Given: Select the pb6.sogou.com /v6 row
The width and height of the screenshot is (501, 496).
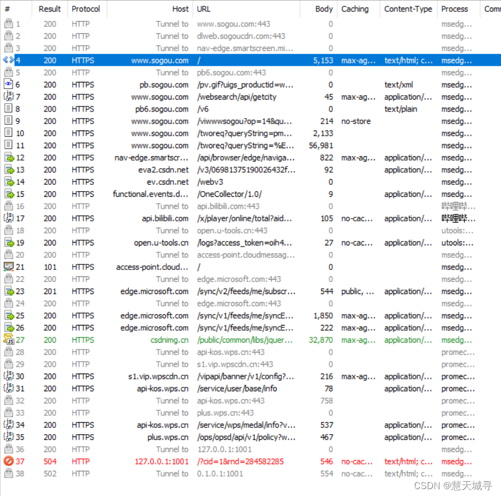Looking at the screenshot, I should coord(250,109).
